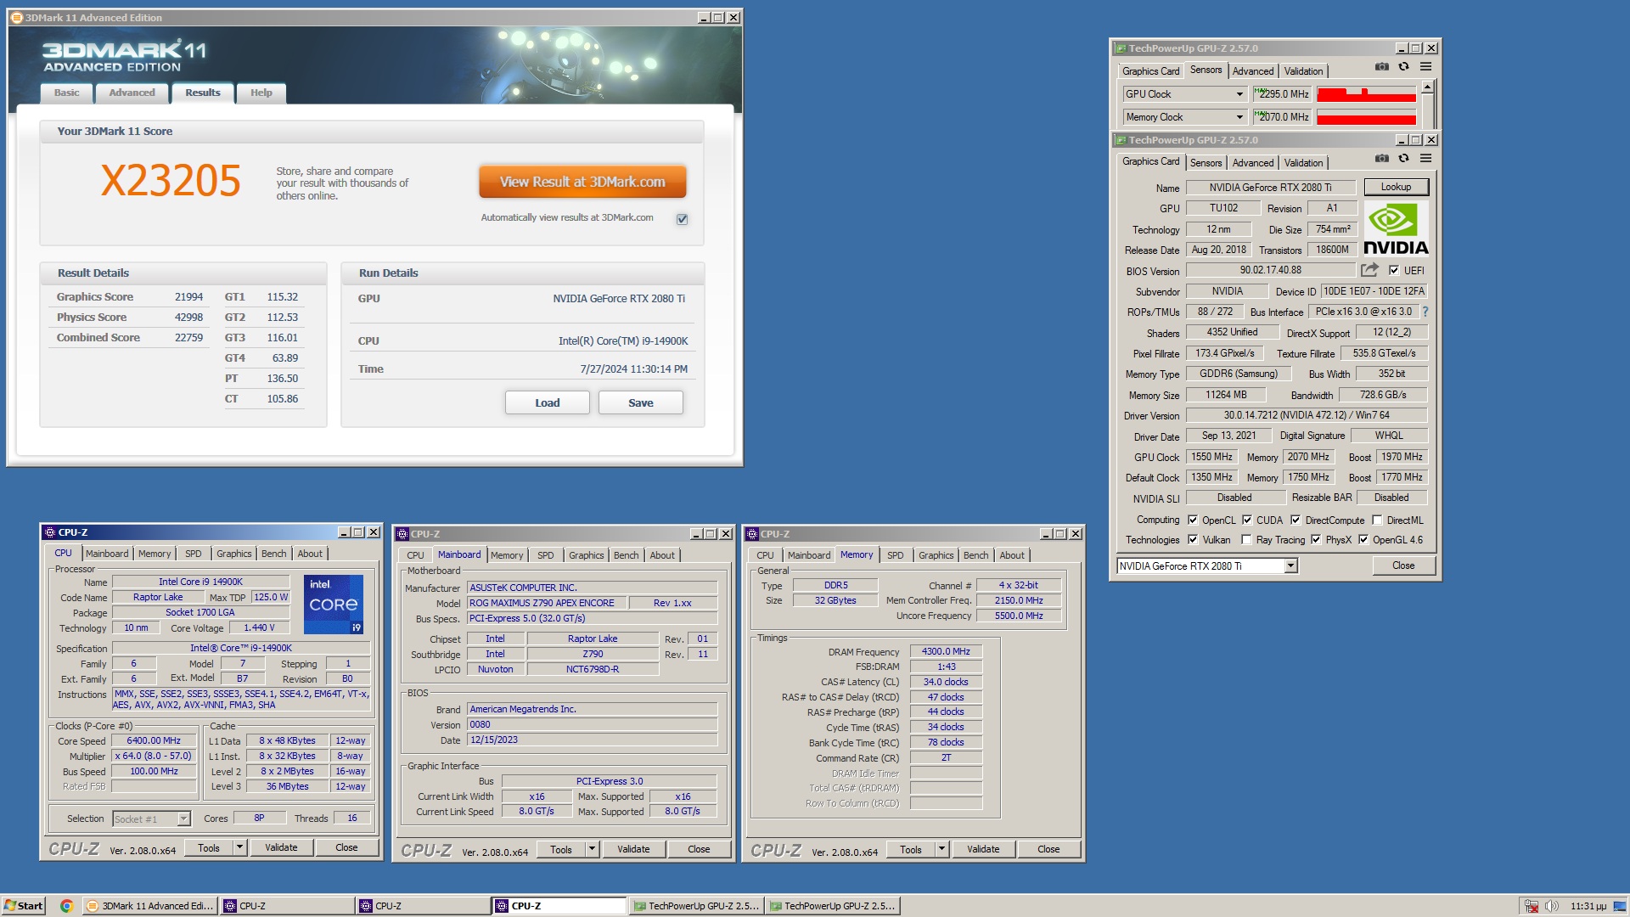This screenshot has height=917, width=1630.
Task: Click the Intel Core i9 logo in CPU-Z
Action: pyautogui.click(x=334, y=604)
